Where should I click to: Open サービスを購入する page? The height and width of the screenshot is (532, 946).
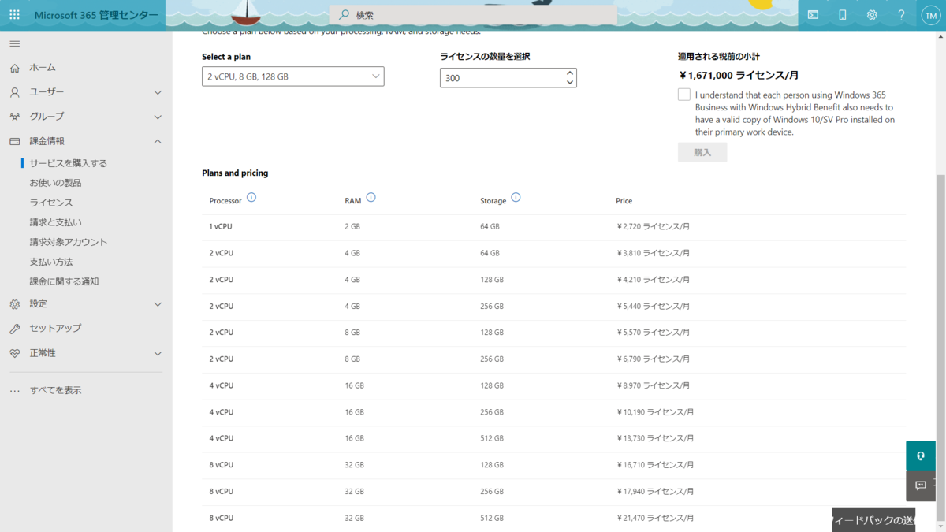pos(68,163)
